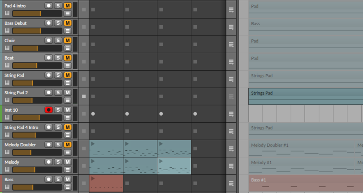Select the highlighted third Melody launcher clip
363x193 pixels.
click(x=174, y=166)
